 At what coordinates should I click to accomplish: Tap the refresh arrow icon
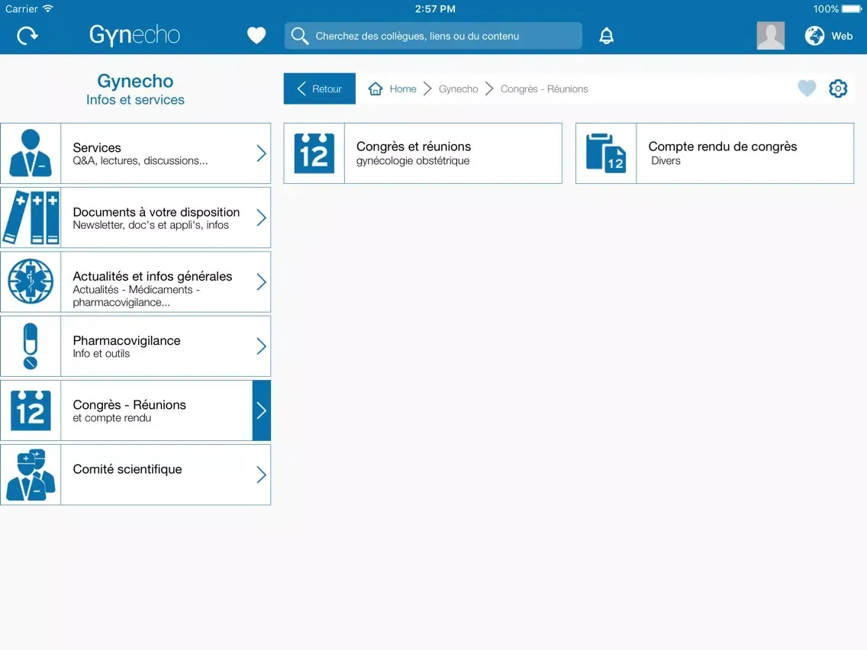click(x=27, y=36)
